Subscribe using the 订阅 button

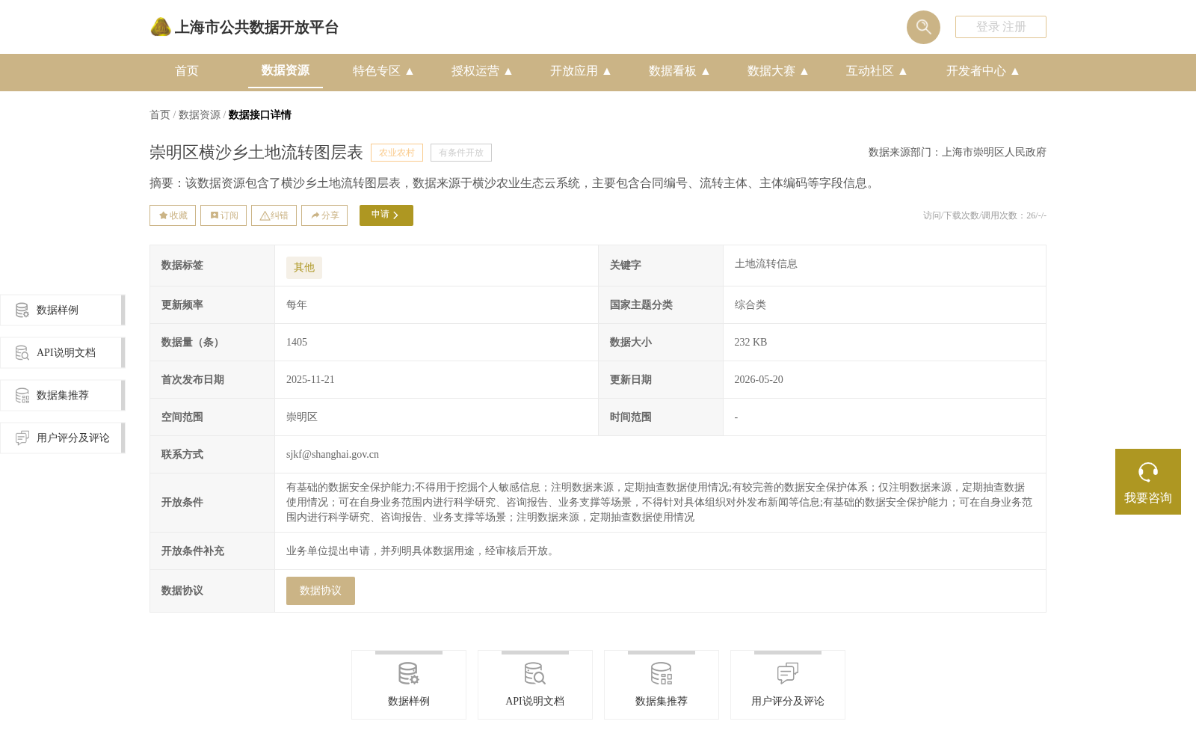pyautogui.click(x=224, y=215)
